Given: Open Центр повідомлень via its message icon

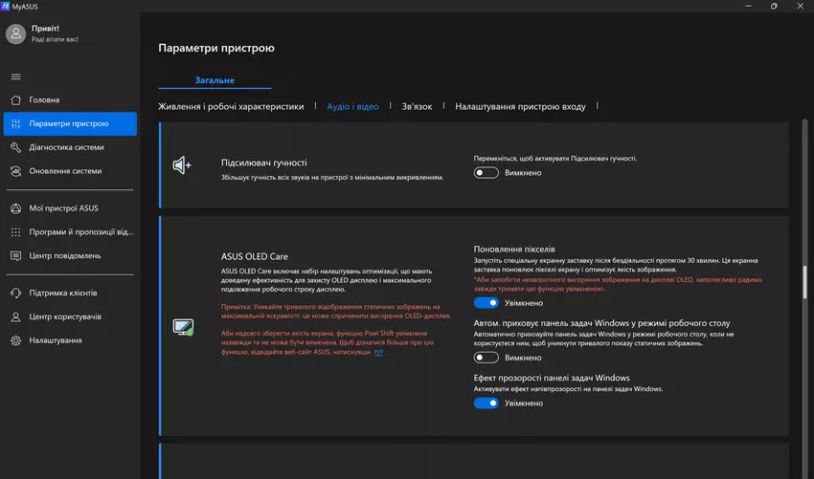Looking at the screenshot, I should (15, 255).
